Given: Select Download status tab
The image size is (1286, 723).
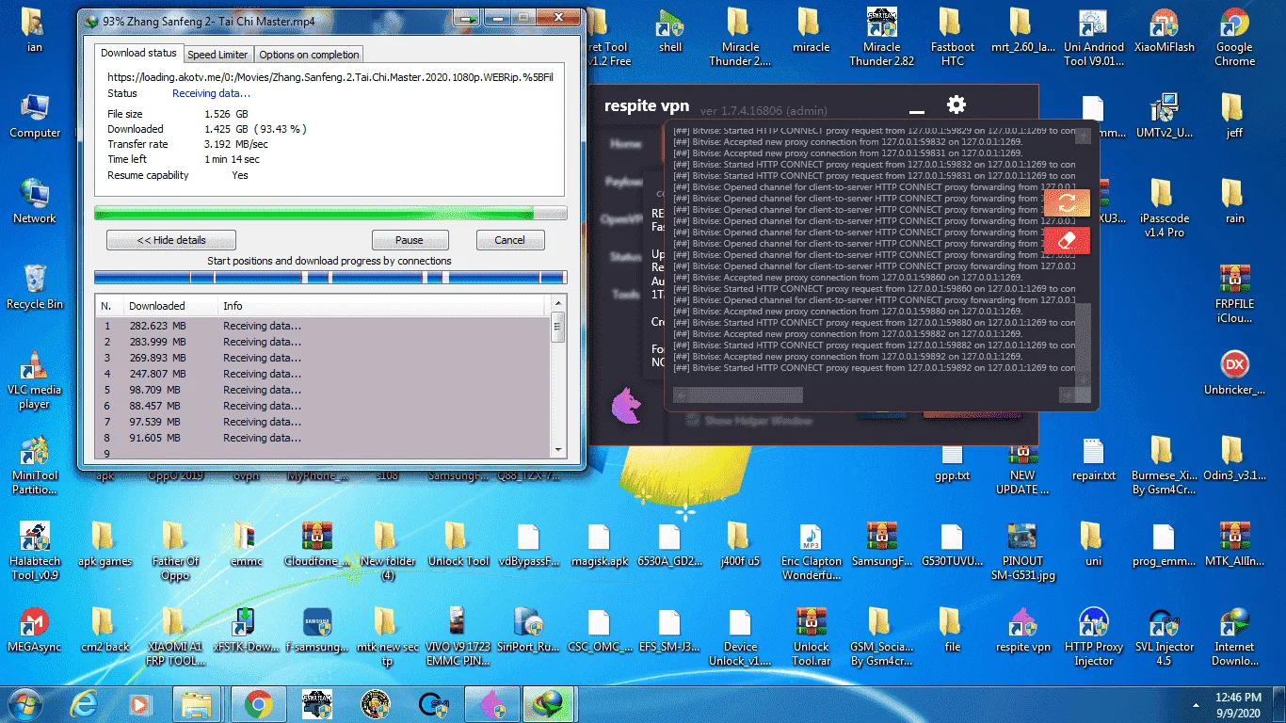Looking at the screenshot, I should click(138, 53).
